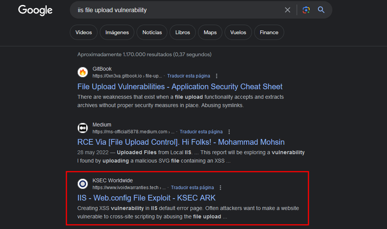Open File Upload Vulnerabilities Cheat Sheet result
The image size is (387, 229).
pyautogui.click(x=180, y=87)
